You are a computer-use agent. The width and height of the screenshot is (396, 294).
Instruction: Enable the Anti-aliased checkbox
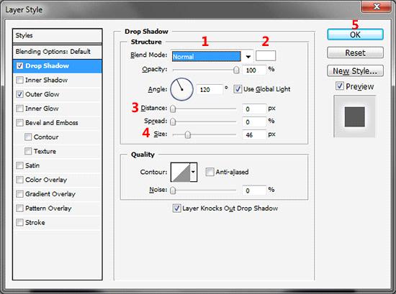(x=210, y=172)
